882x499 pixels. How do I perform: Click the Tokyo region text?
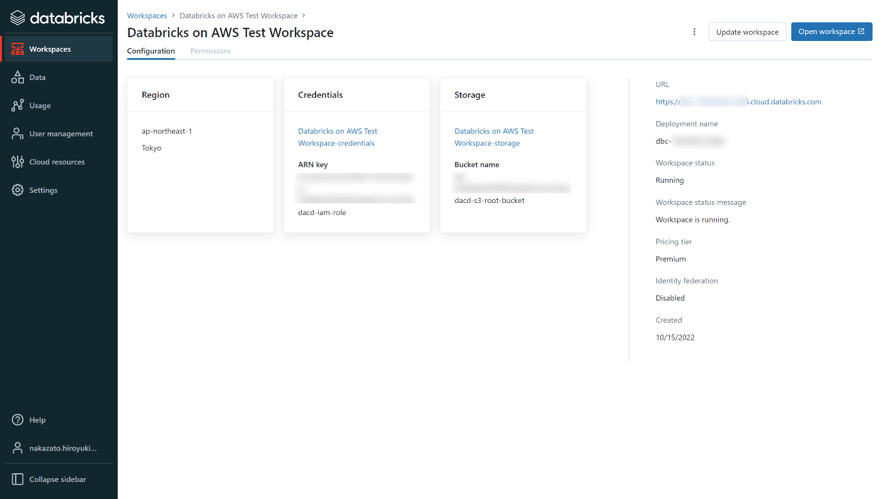[x=152, y=148]
